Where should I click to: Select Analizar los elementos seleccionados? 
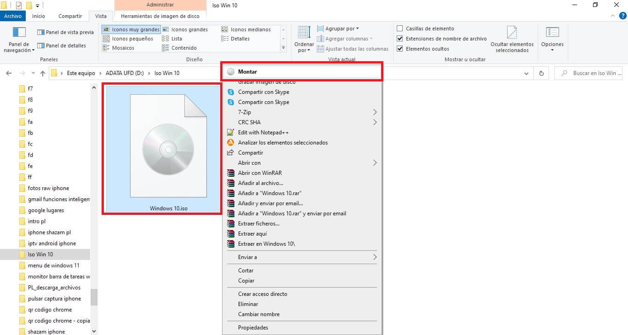[302, 143]
